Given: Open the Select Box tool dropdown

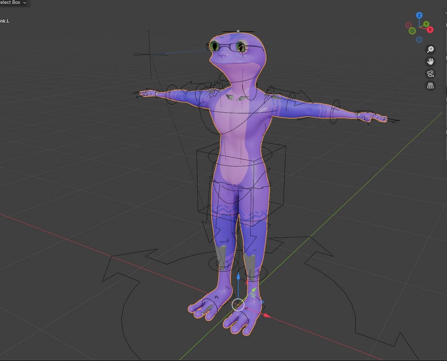Looking at the screenshot, I should pos(13,3).
